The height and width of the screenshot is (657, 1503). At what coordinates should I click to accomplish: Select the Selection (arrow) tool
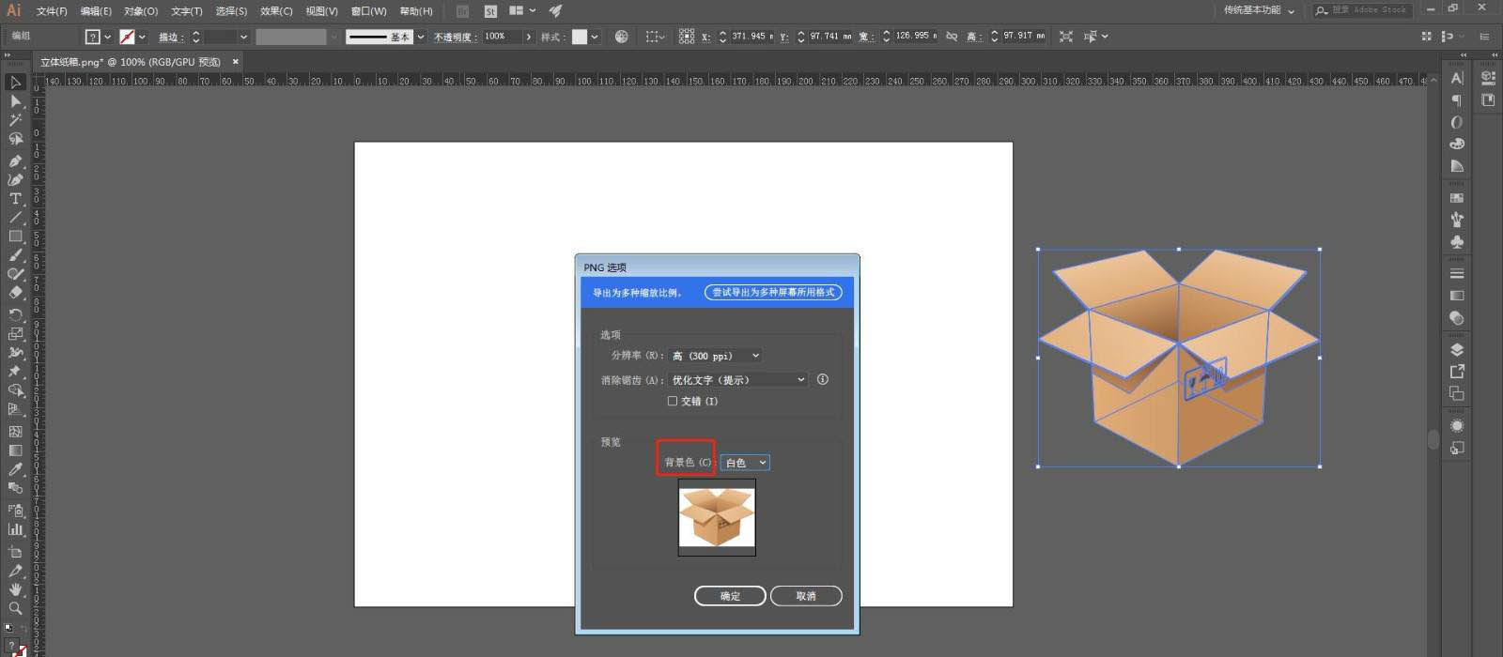(15, 83)
